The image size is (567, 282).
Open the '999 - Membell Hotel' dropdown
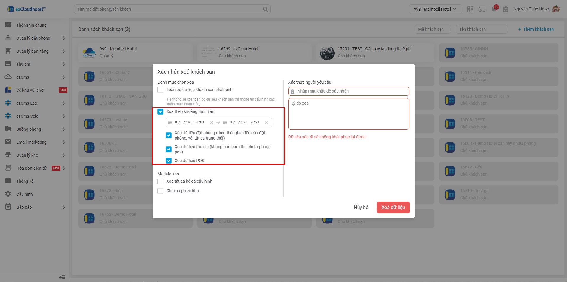point(434,9)
